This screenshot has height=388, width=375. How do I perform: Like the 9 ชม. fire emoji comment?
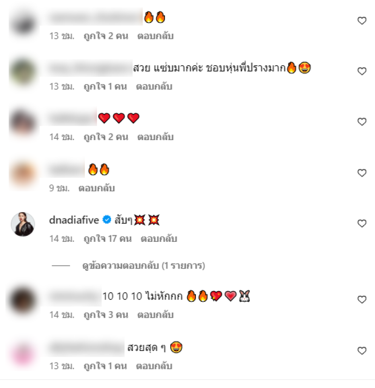pos(362,173)
